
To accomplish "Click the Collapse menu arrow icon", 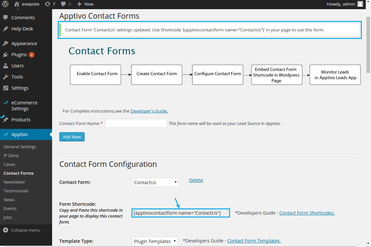I will 6,230.
